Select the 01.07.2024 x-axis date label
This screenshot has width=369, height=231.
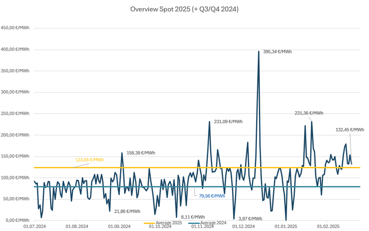[x=34, y=226]
